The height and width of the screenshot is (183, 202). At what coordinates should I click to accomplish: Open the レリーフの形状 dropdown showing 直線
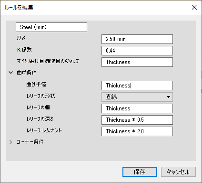coord(137,97)
